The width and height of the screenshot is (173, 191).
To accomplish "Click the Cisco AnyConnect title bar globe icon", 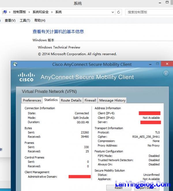I will point(15,64).
